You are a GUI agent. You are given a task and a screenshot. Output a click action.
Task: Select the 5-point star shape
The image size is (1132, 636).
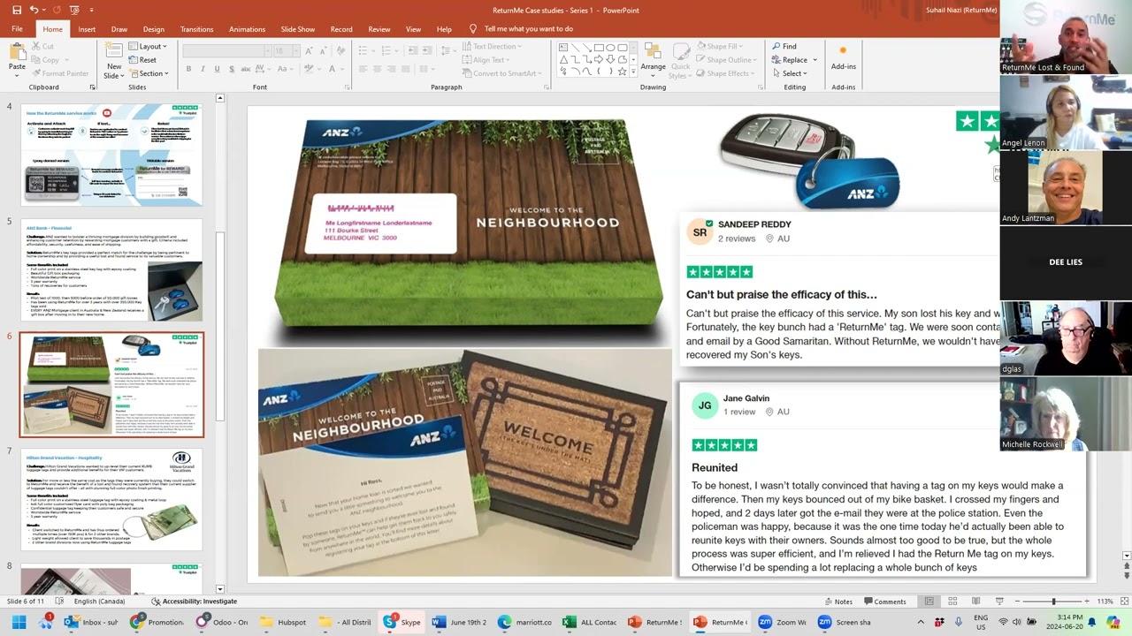[622, 71]
